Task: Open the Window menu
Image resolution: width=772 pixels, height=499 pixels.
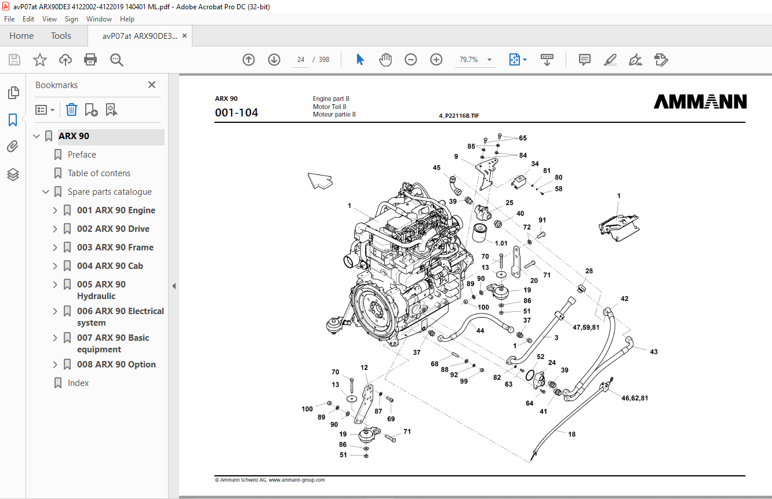Action: (x=99, y=19)
